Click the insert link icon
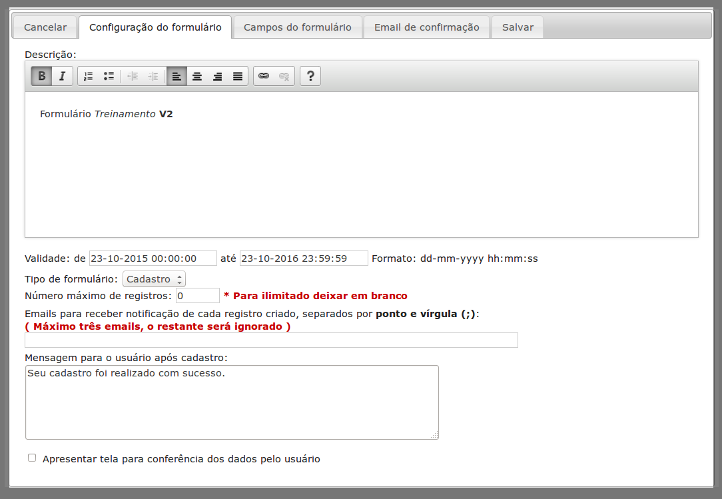 pos(264,77)
